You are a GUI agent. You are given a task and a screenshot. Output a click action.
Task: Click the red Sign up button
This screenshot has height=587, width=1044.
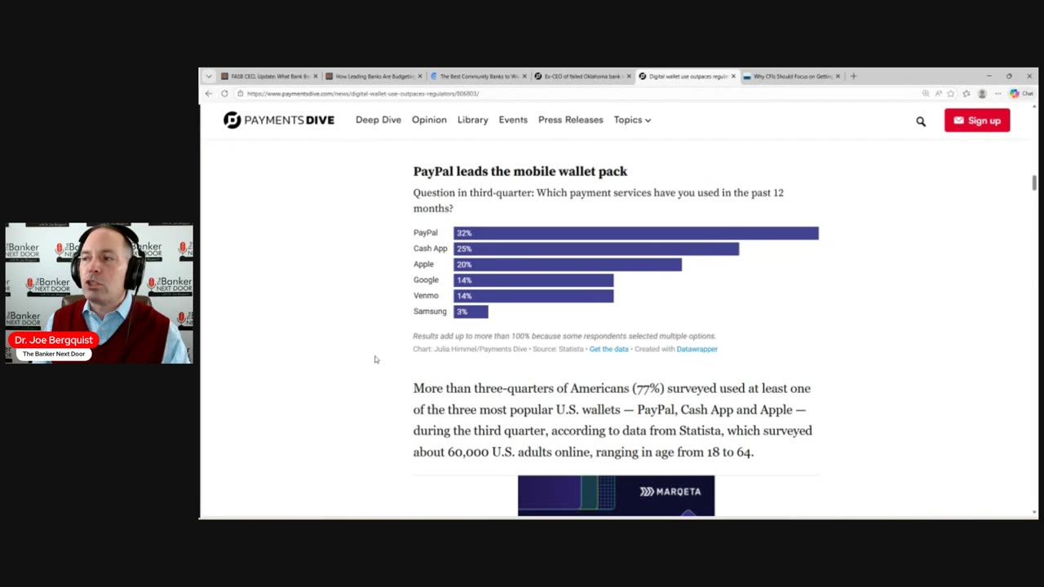pyautogui.click(x=977, y=121)
